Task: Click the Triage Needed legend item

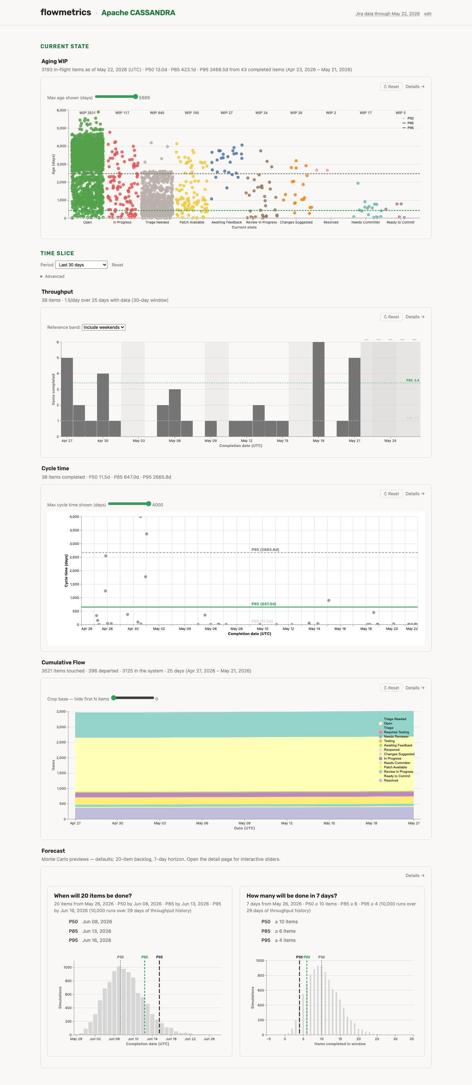Action: [392, 719]
